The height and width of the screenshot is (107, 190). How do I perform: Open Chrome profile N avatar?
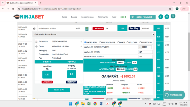point(177,9)
